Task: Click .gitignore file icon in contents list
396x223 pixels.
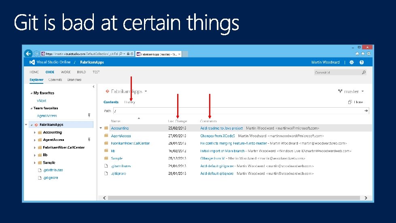Action: (x=106, y=174)
